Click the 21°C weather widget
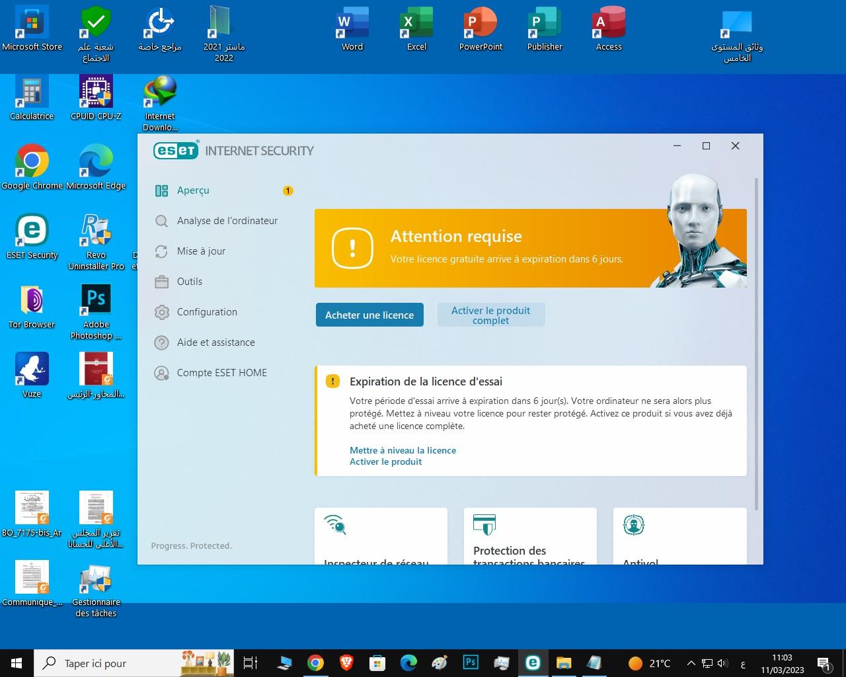Screen dimensions: 846x677 [649, 663]
